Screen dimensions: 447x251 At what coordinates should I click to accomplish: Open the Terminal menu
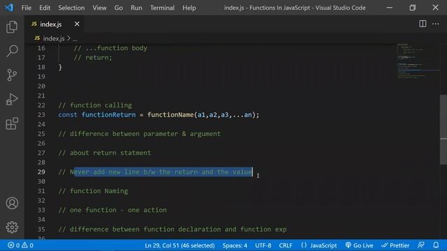pyautogui.click(x=162, y=8)
